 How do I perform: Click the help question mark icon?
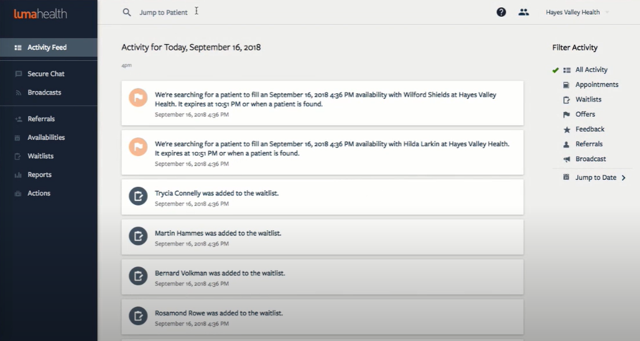[x=501, y=12]
